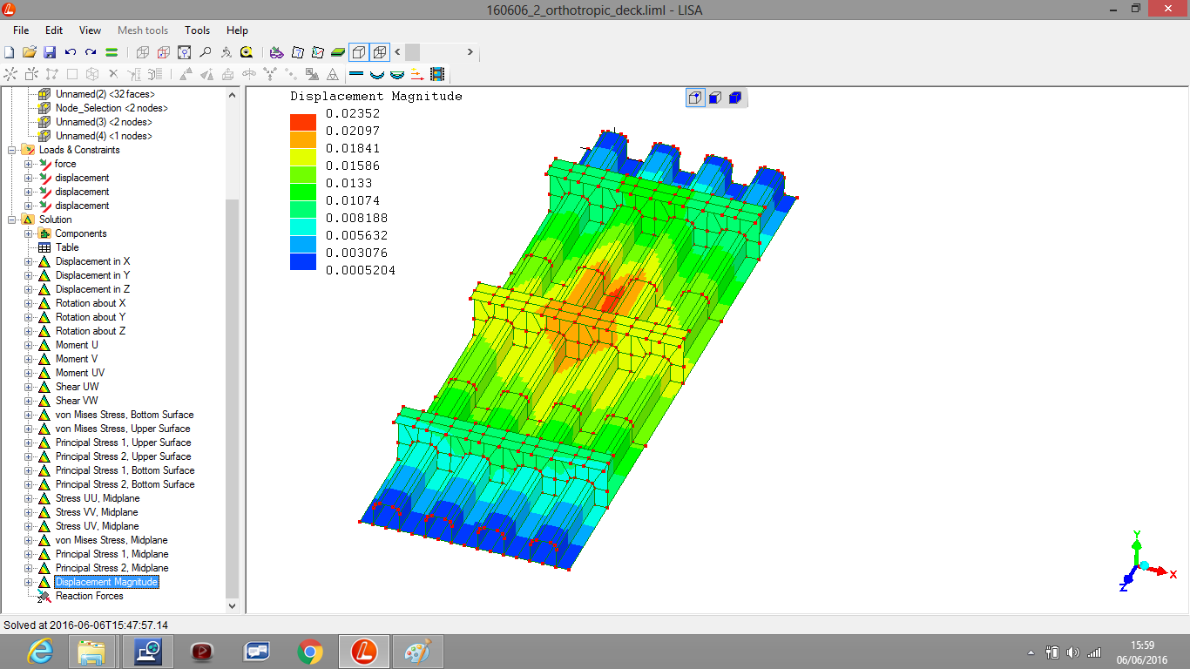Click the undo arrow icon
The width and height of the screenshot is (1190, 669).
coord(70,52)
